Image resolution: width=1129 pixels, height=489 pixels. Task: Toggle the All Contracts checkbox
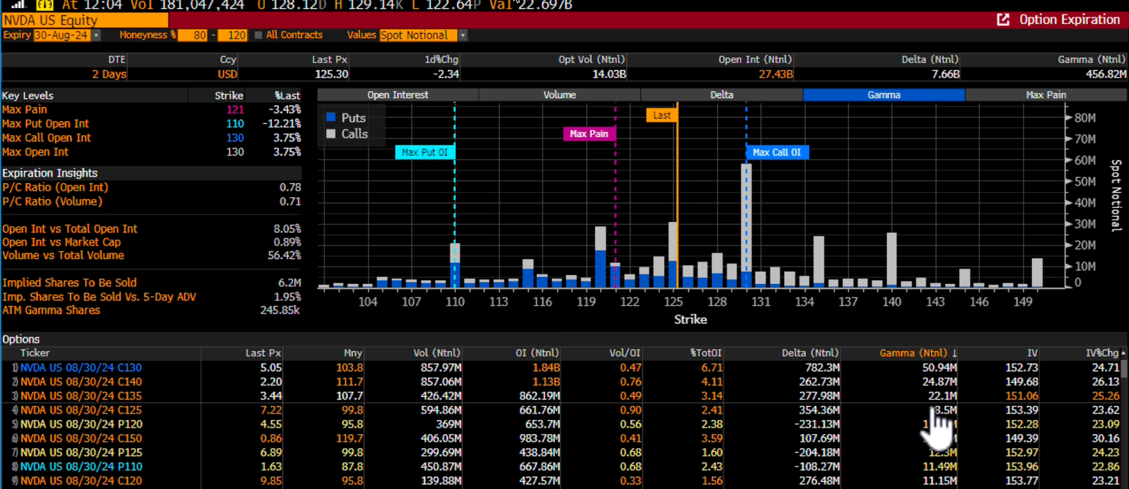tap(258, 35)
